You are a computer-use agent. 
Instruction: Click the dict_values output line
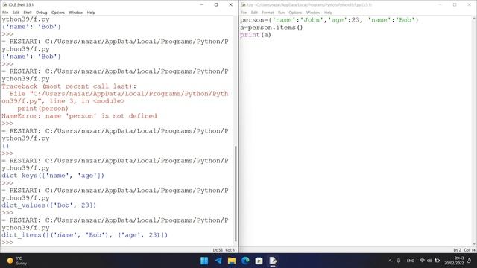(x=49, y=205)
